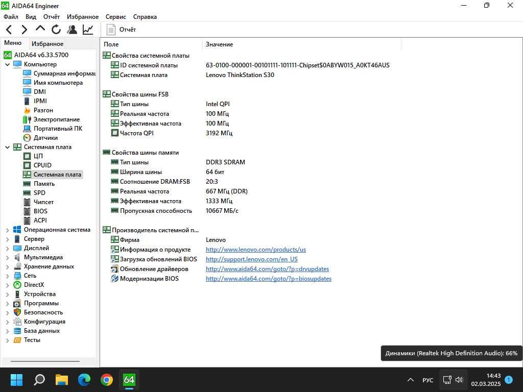
Task: Select the Пропускная способность row
Action: [x=175, y=211]
